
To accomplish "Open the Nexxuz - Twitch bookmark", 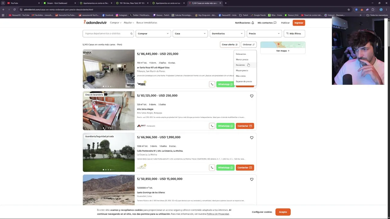I will click(x=161, y=15).
